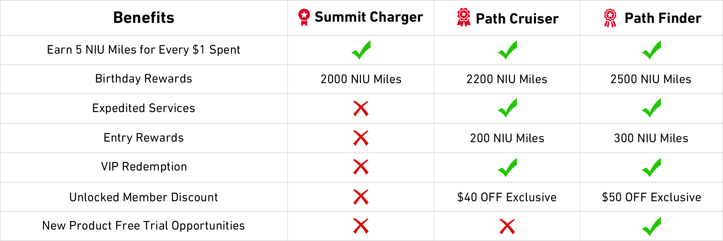
Task: Click Path Cruiser's 2200 NIU Miles value
Action: pos(507,79)
